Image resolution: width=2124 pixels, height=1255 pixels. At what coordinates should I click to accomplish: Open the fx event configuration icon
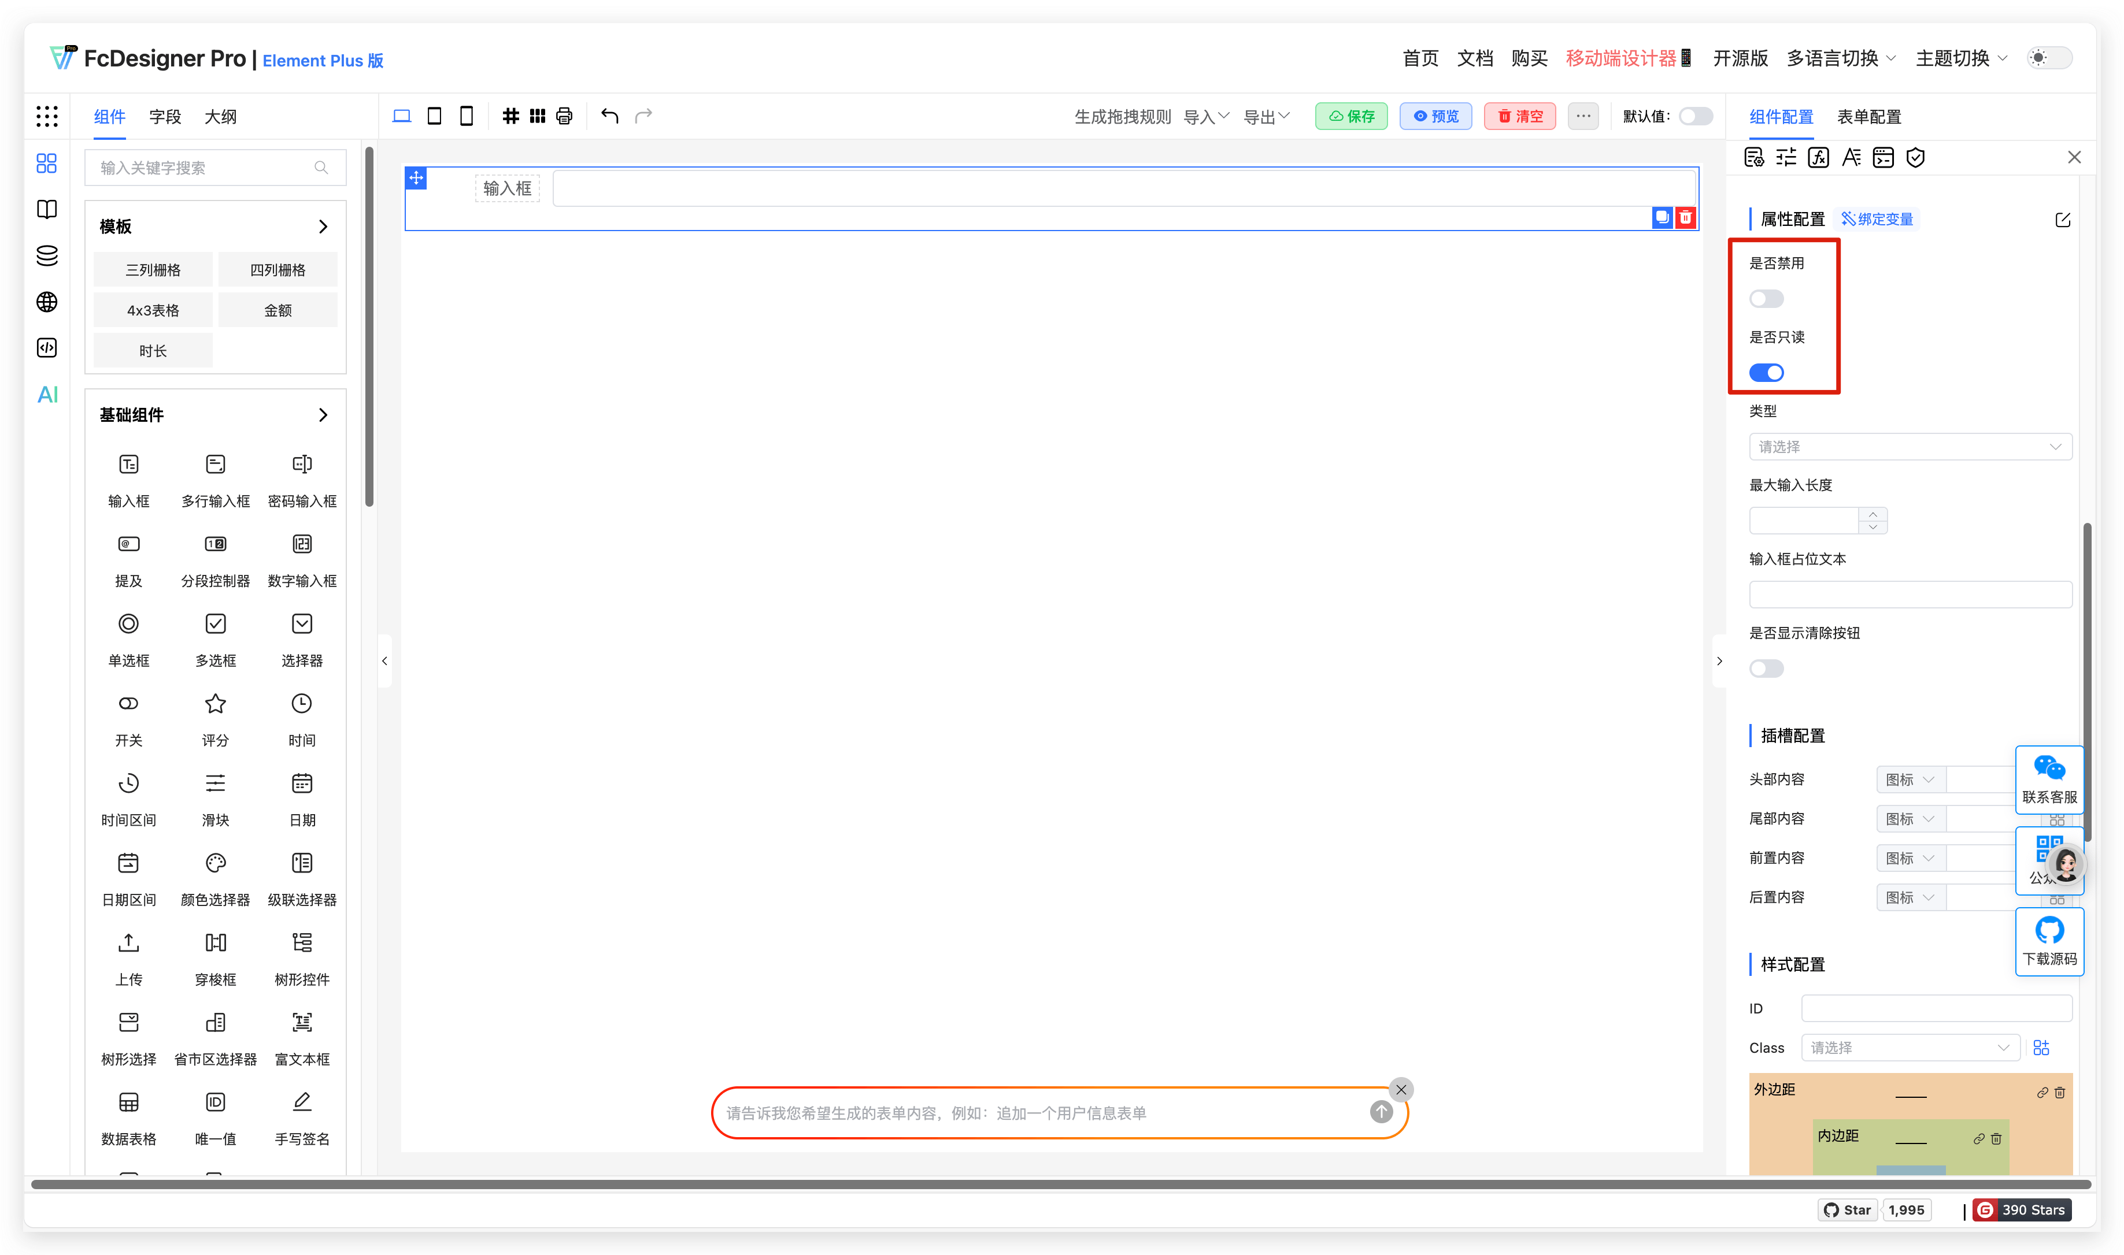point(1819,157)
